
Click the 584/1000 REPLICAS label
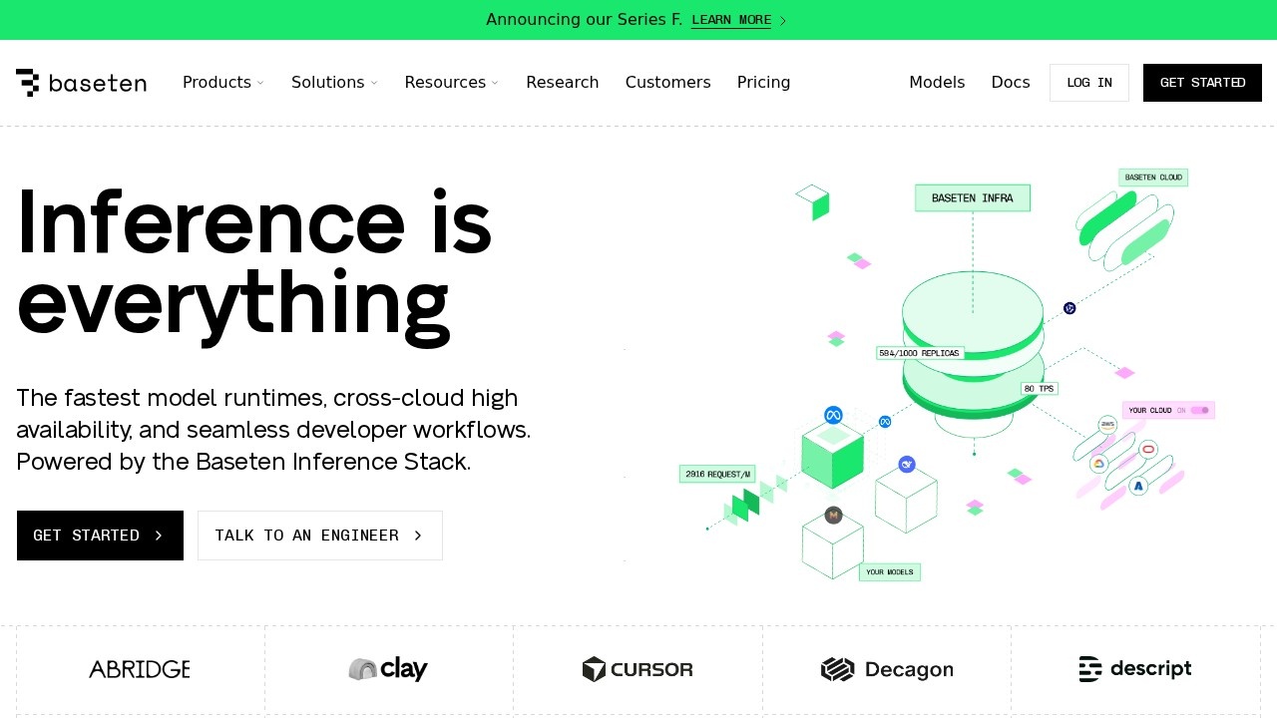(x=920, y=353)
